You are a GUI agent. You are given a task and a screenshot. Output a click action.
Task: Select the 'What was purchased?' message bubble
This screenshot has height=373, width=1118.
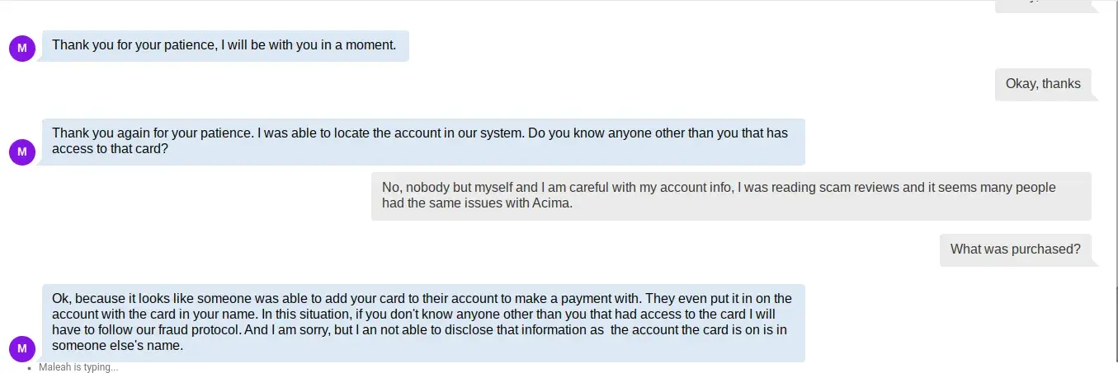(1015, 249)
